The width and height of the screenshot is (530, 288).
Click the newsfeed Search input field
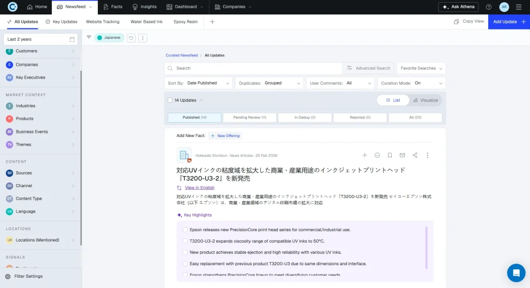point(254,68)
